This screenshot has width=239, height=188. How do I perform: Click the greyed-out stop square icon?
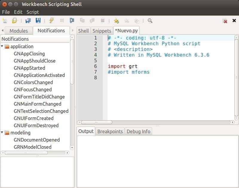point(102,20)
